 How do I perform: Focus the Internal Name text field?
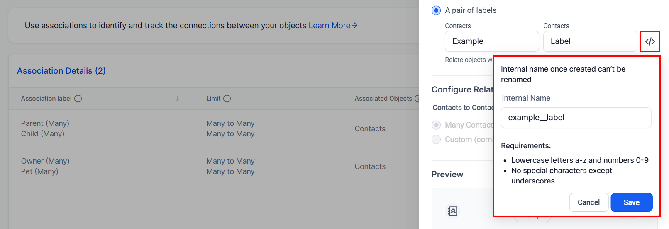576,118
